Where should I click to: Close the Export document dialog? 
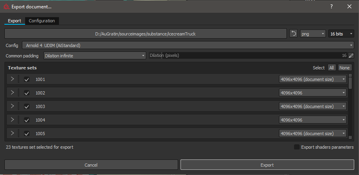click(x=349, y=7)
